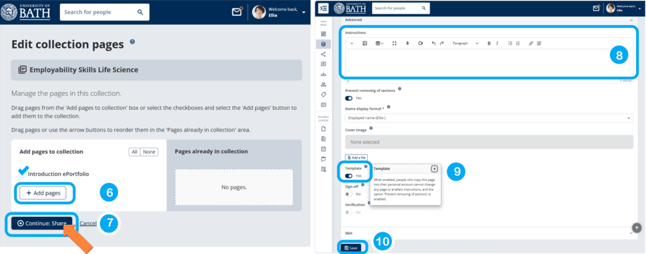Open the People icon in the sidebar
646x254 pixels.
point(324,84)
